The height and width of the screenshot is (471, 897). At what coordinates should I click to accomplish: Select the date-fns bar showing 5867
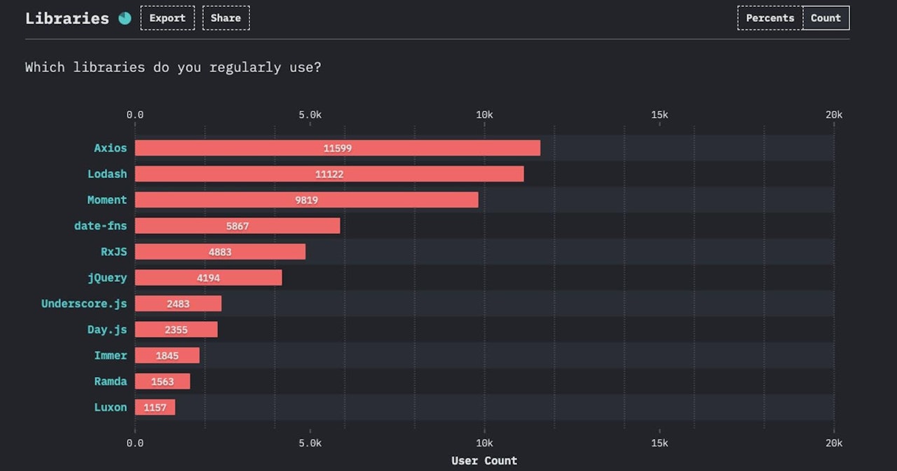pos(237,226)
